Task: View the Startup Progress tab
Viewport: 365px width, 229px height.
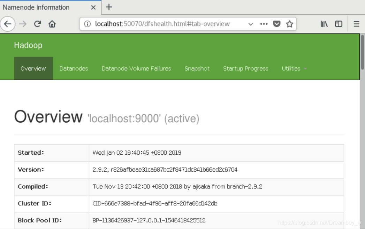Action: (245, 68)
